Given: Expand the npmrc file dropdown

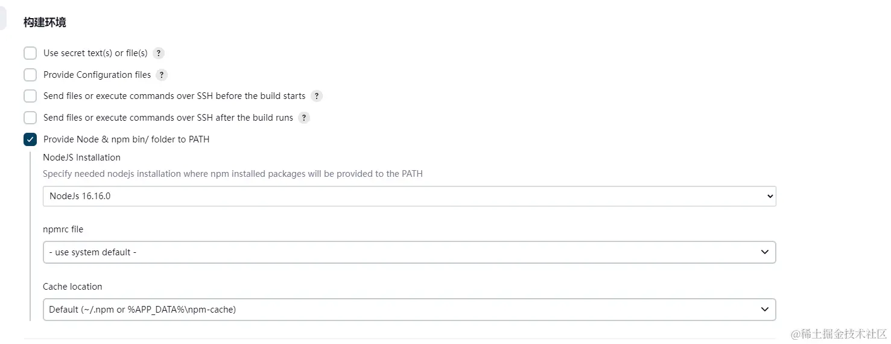Looking at the screenshot, I should (409, 252).
